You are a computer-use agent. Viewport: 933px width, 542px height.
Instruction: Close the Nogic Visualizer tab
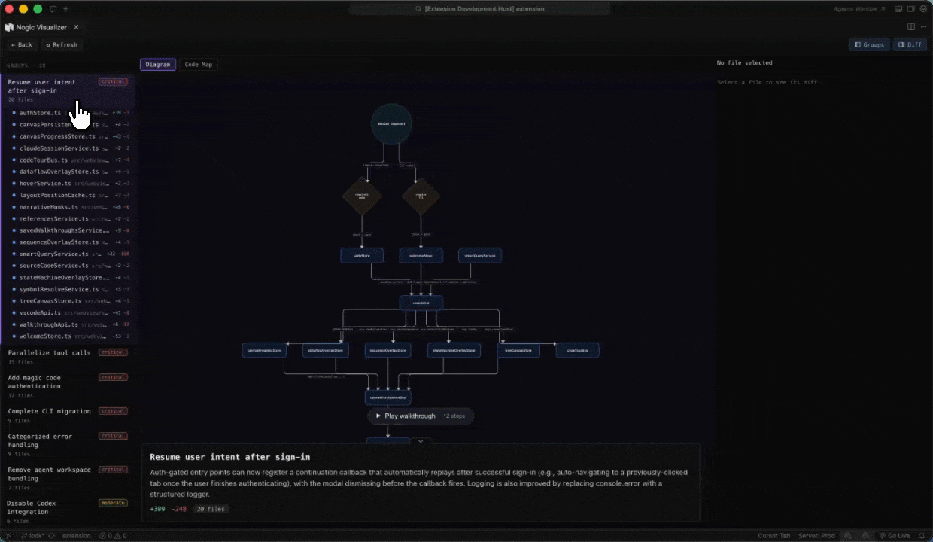[76, 27]
